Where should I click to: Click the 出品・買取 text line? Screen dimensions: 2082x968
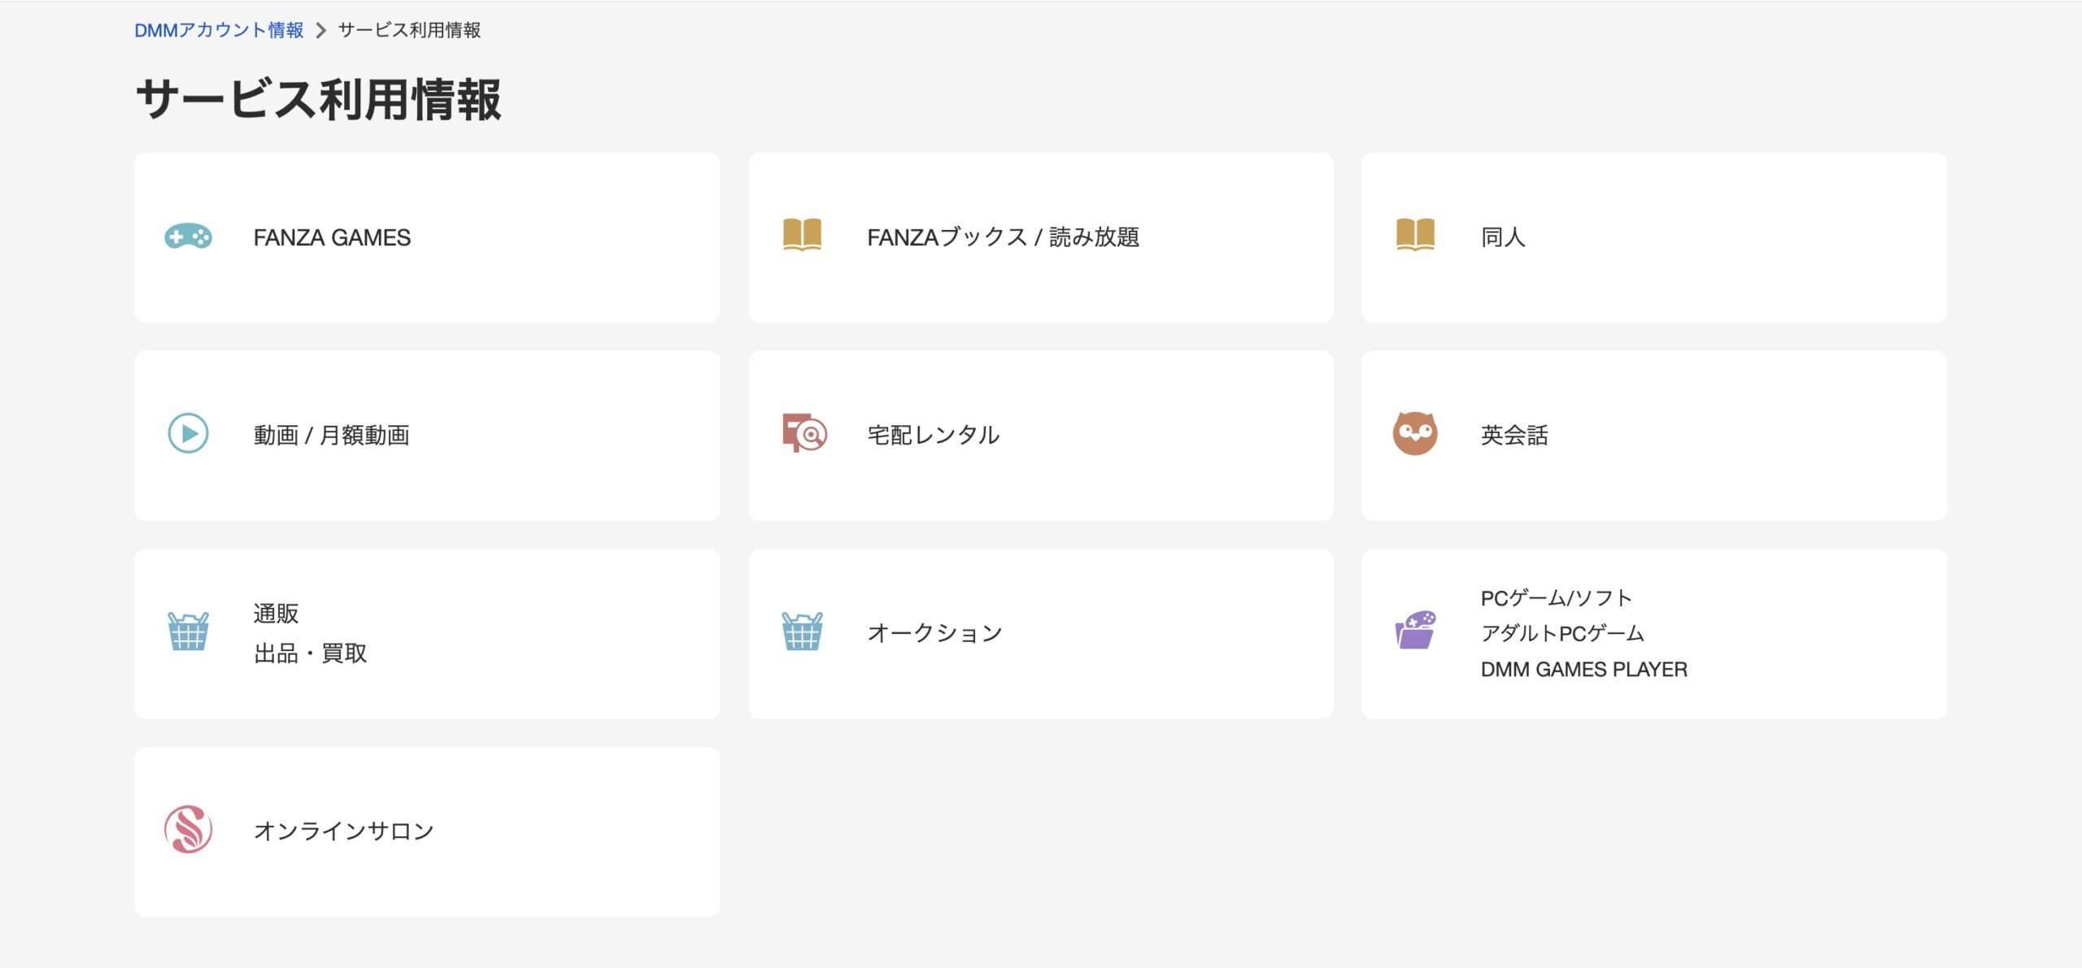pos(310,653)
